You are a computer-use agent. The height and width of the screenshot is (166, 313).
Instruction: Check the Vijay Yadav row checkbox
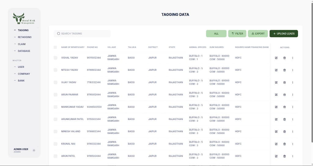pos(55,82)
